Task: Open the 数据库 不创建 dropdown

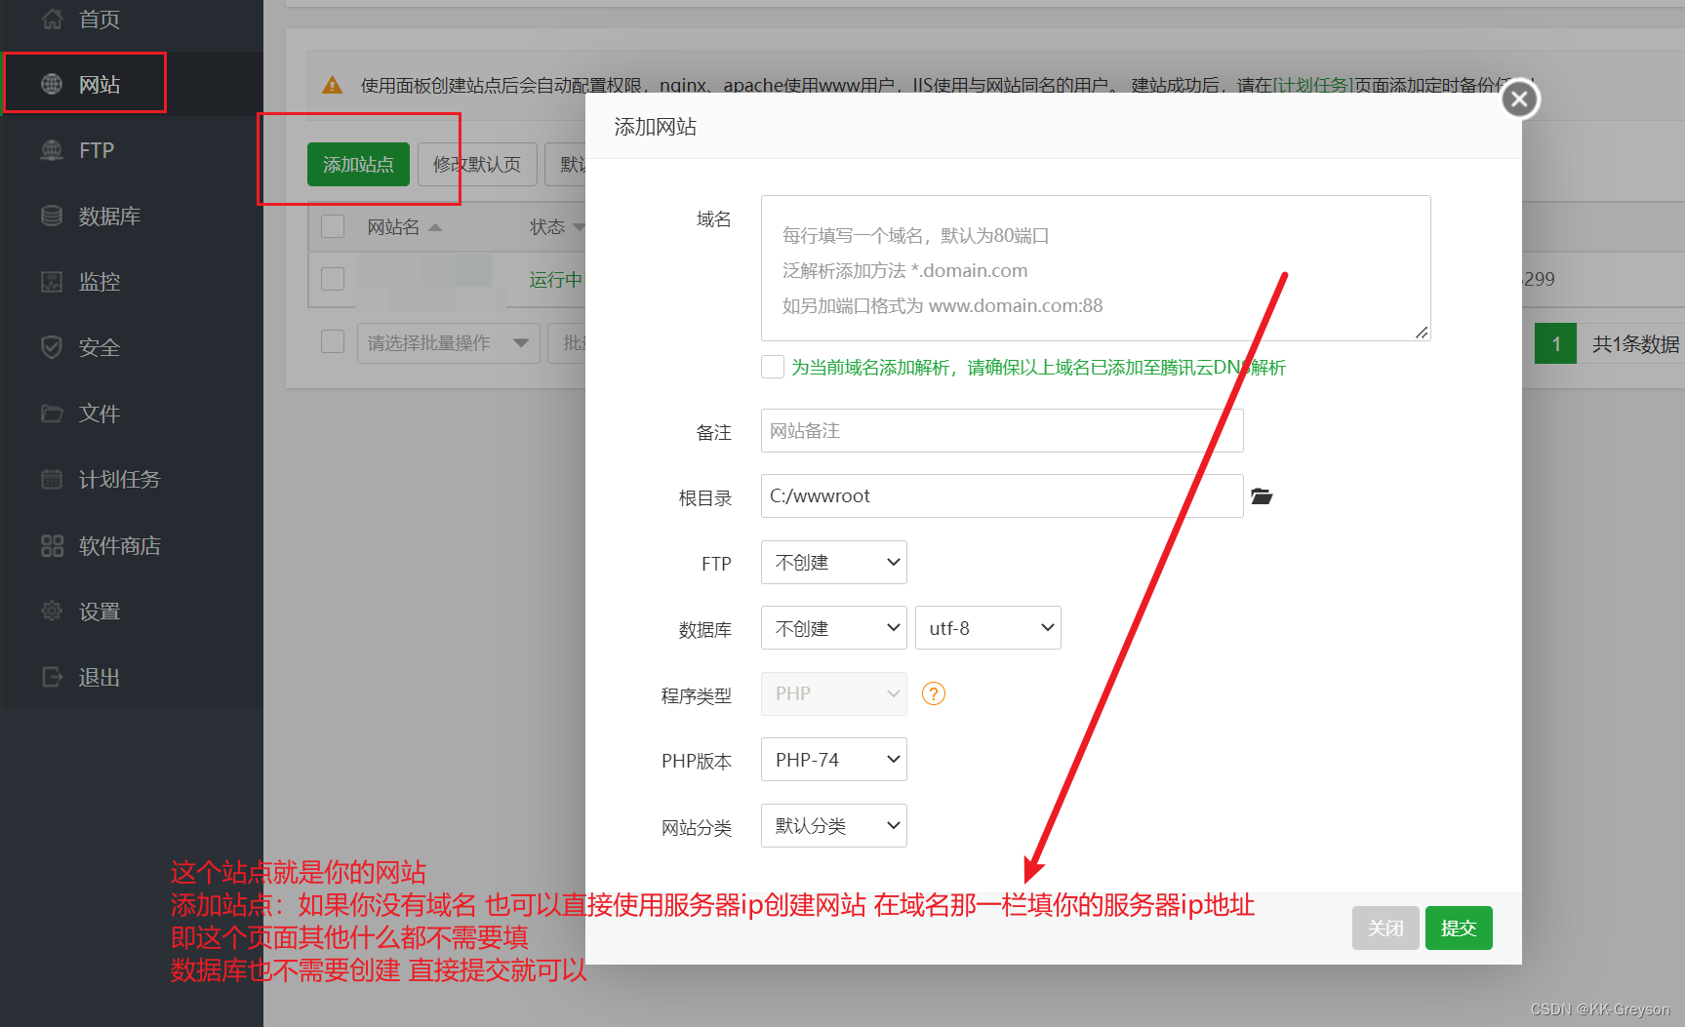Action: coord(834,628)
